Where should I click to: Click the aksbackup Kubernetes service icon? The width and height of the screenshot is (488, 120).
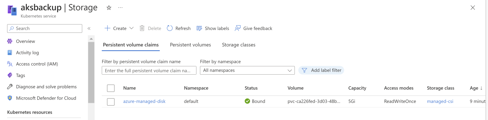[x=12, y=10]
